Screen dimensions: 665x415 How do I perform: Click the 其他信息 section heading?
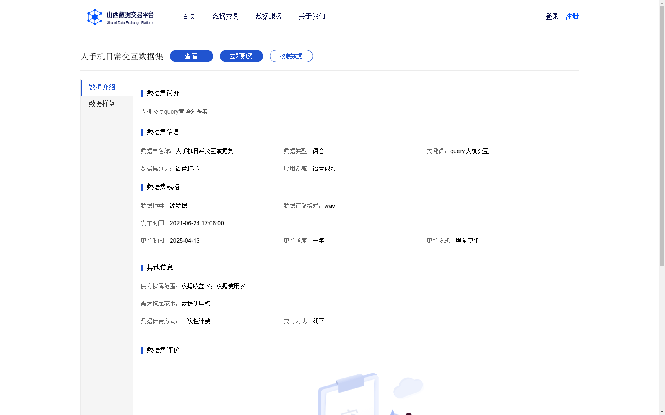point(160,267)
